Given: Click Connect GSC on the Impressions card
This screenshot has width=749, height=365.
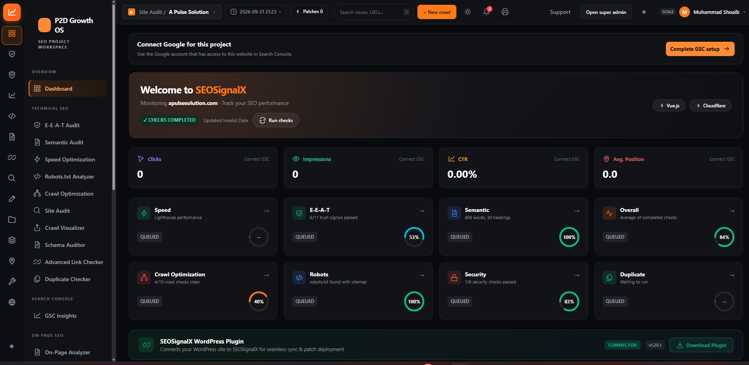Looking at the screenshot, I should 411,159.
